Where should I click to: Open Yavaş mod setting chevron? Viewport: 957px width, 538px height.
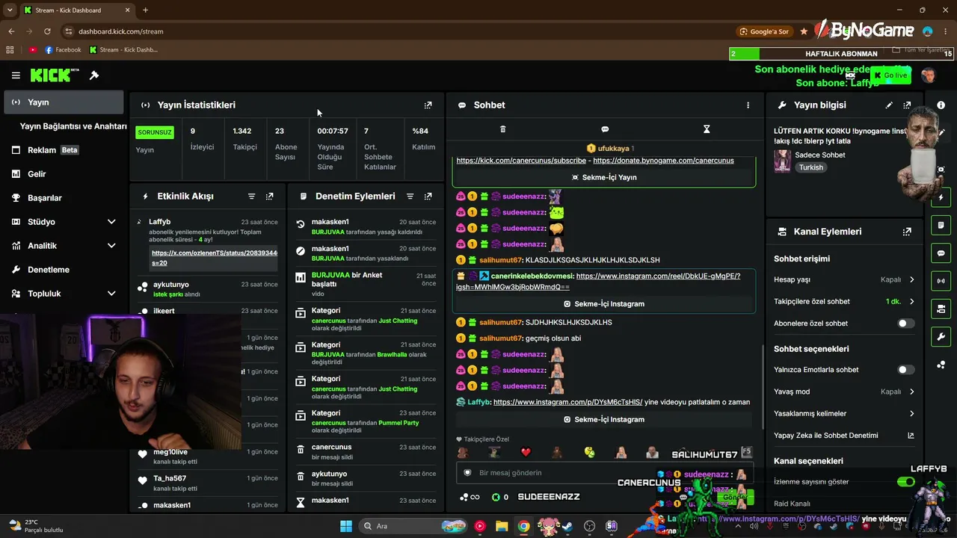point(911,392)
